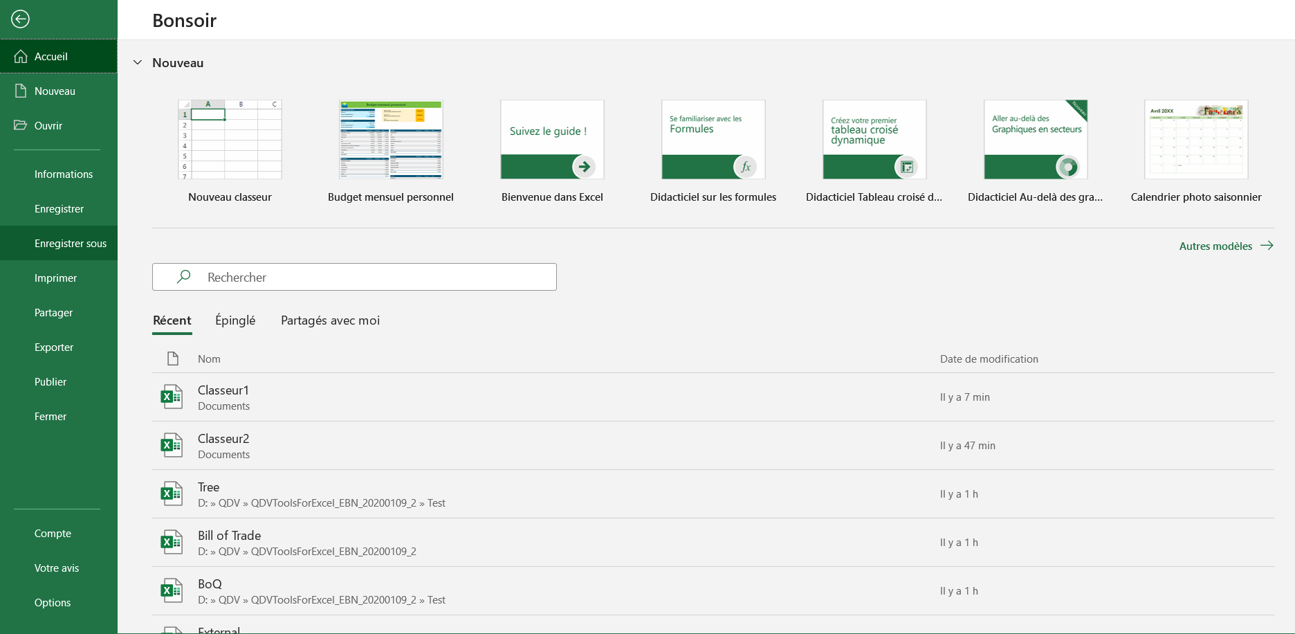Switch to the Épinglé tab

pos(235,320)
